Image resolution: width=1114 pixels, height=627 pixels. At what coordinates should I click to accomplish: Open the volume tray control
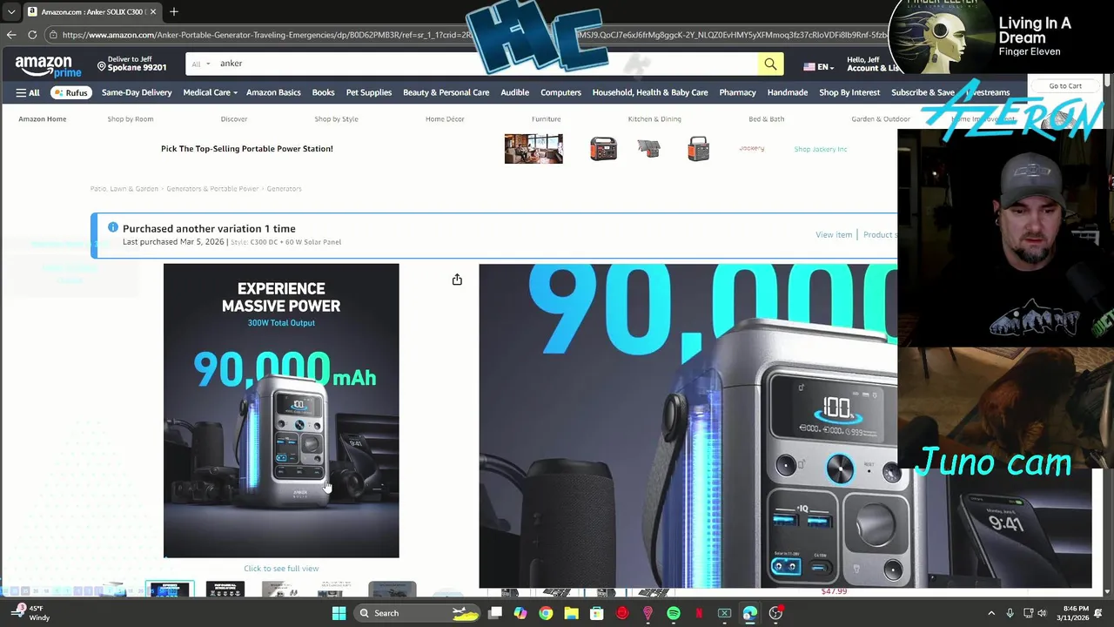click(x=1042, y=613)
